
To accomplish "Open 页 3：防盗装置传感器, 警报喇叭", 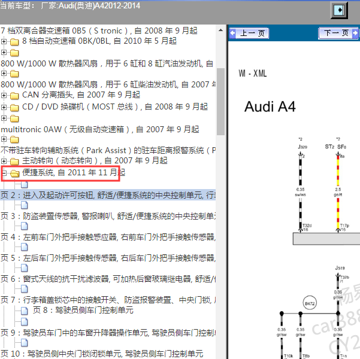I will coord(108,216).
